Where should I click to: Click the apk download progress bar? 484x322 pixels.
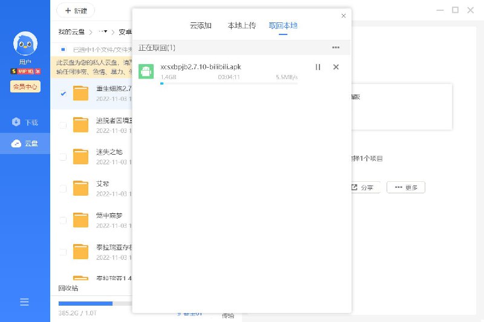pos(229,83)
